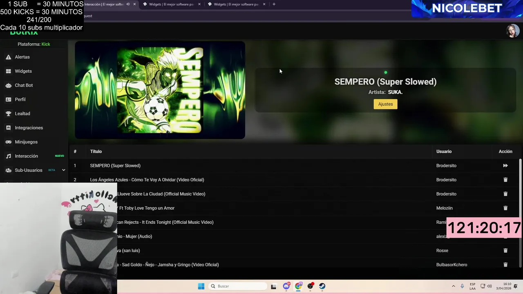Click the SEMPERO album cover thumbnail
The width and height of the screenshot is (523, 294).
pos(160,90)
